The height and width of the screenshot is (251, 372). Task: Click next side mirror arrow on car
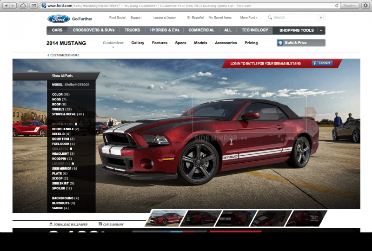point(311,112)
